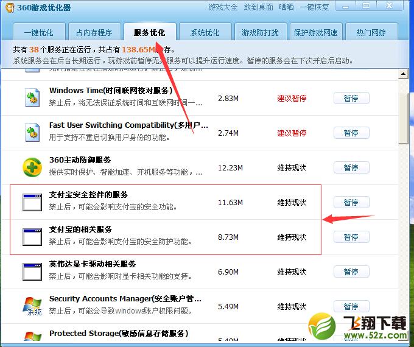The height and width of the screenshot is (347, 414).
Task: Click the Fast User Switching Compatibility service icon
Action: tap(32, 132)
